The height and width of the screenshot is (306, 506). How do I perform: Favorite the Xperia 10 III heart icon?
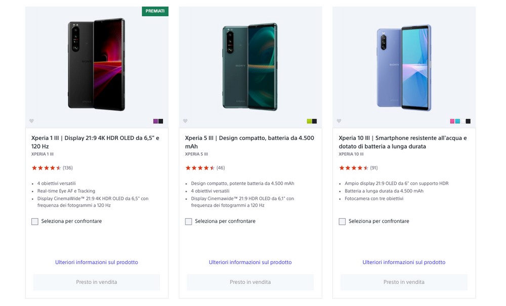pyautogui.click(x=339, y=121)
